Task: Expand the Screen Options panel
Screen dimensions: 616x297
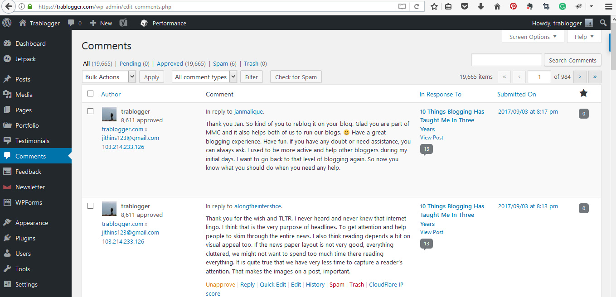Action: [533, 37]
